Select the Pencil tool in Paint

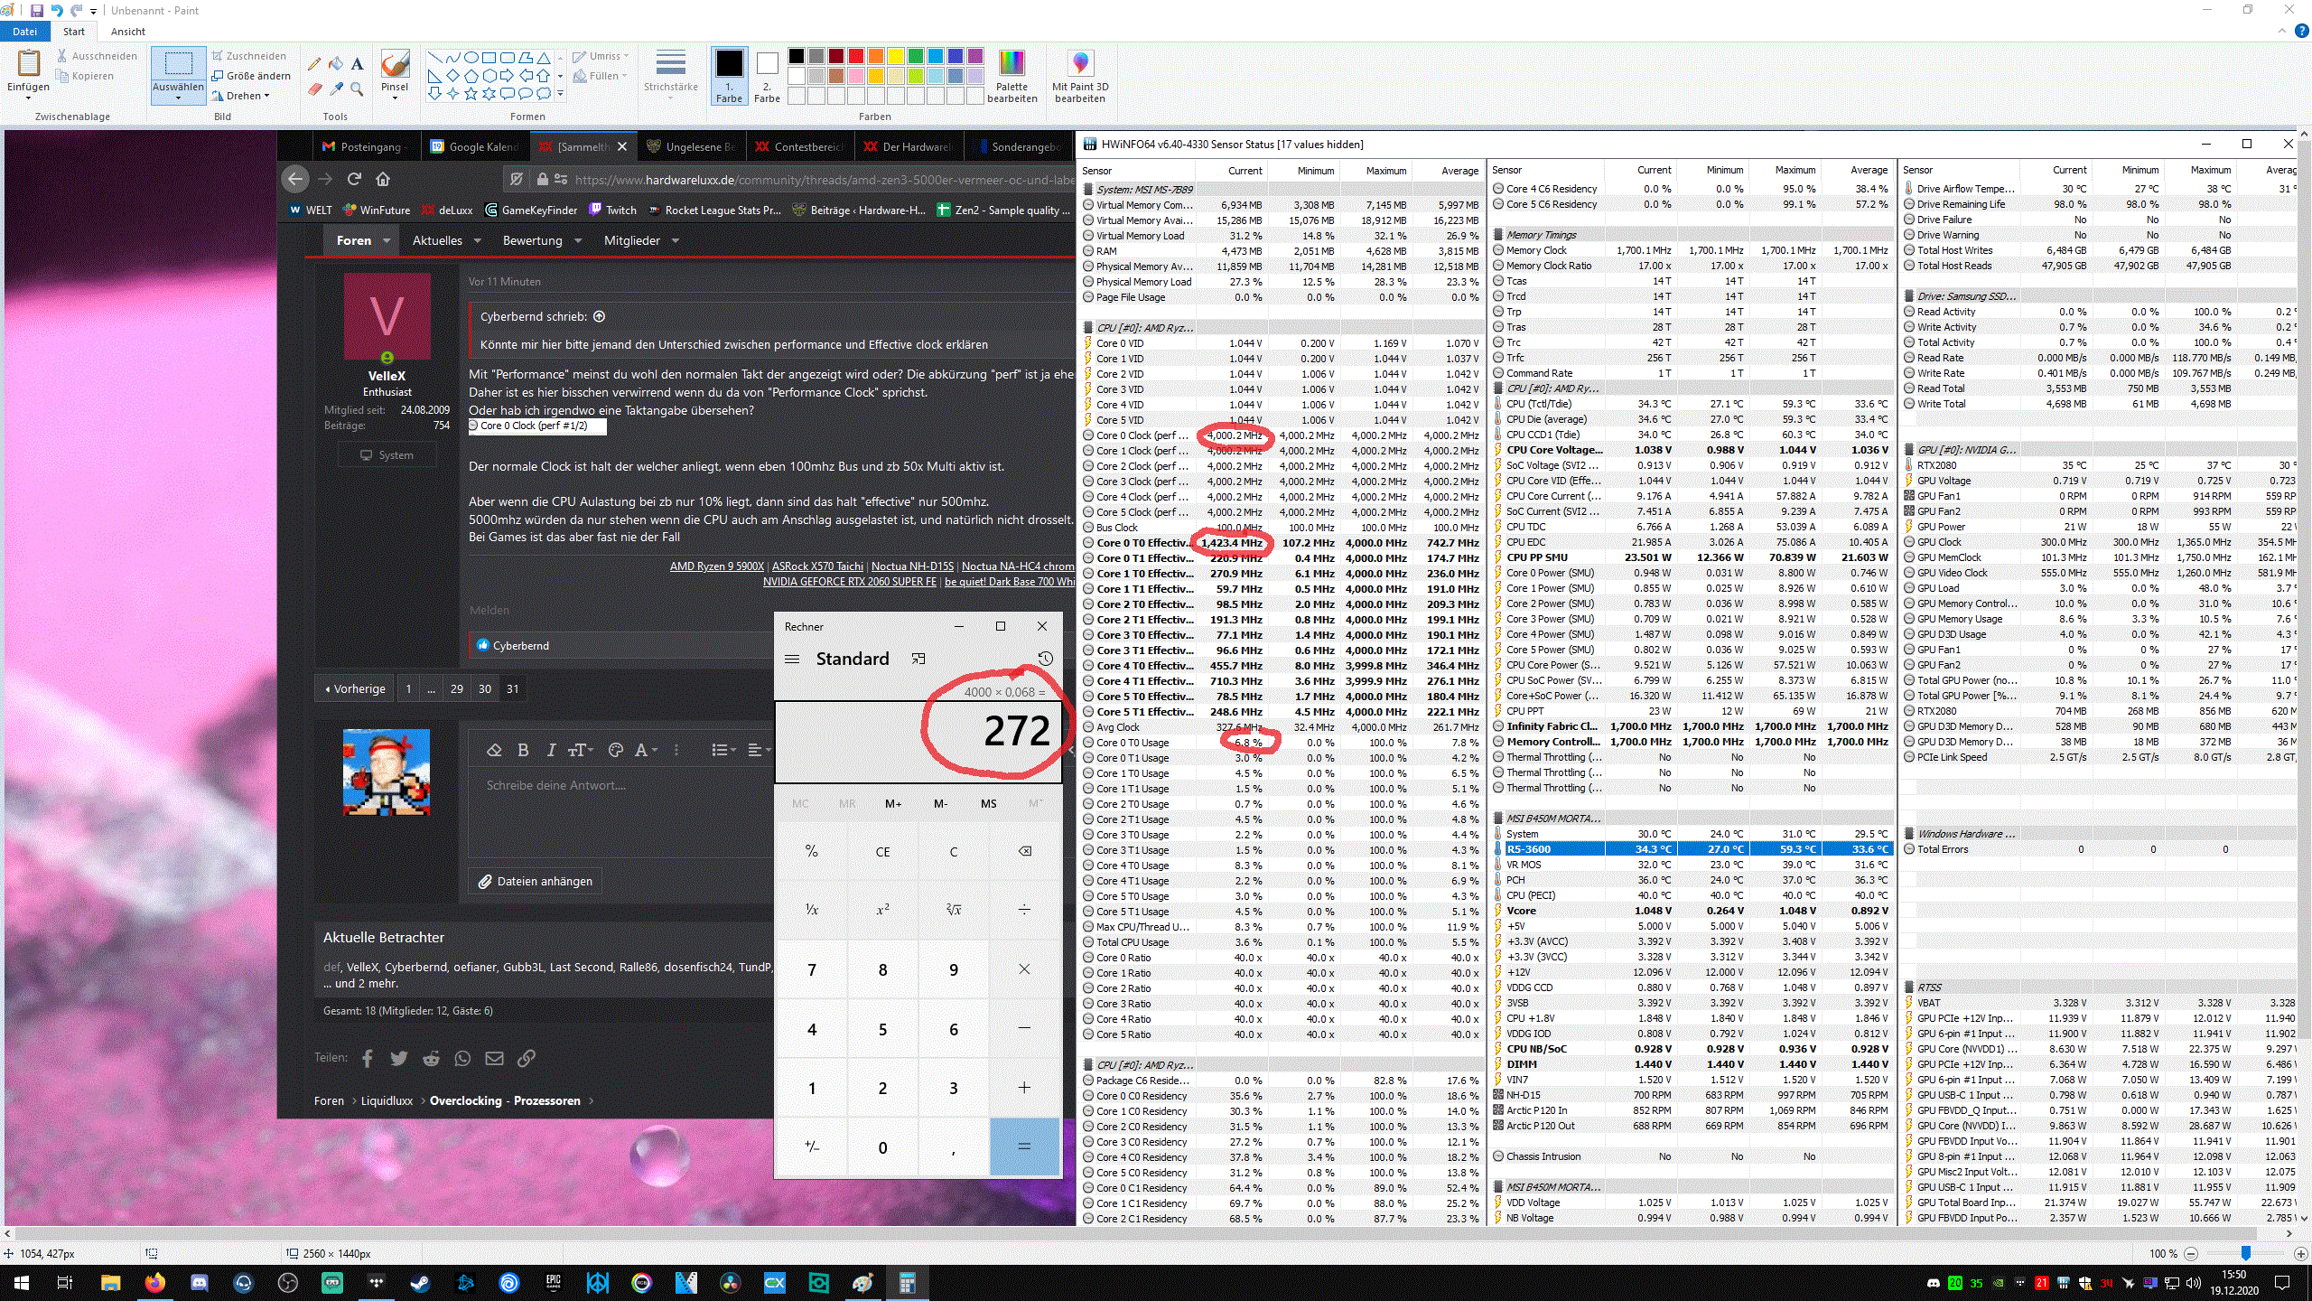[314, 63]
